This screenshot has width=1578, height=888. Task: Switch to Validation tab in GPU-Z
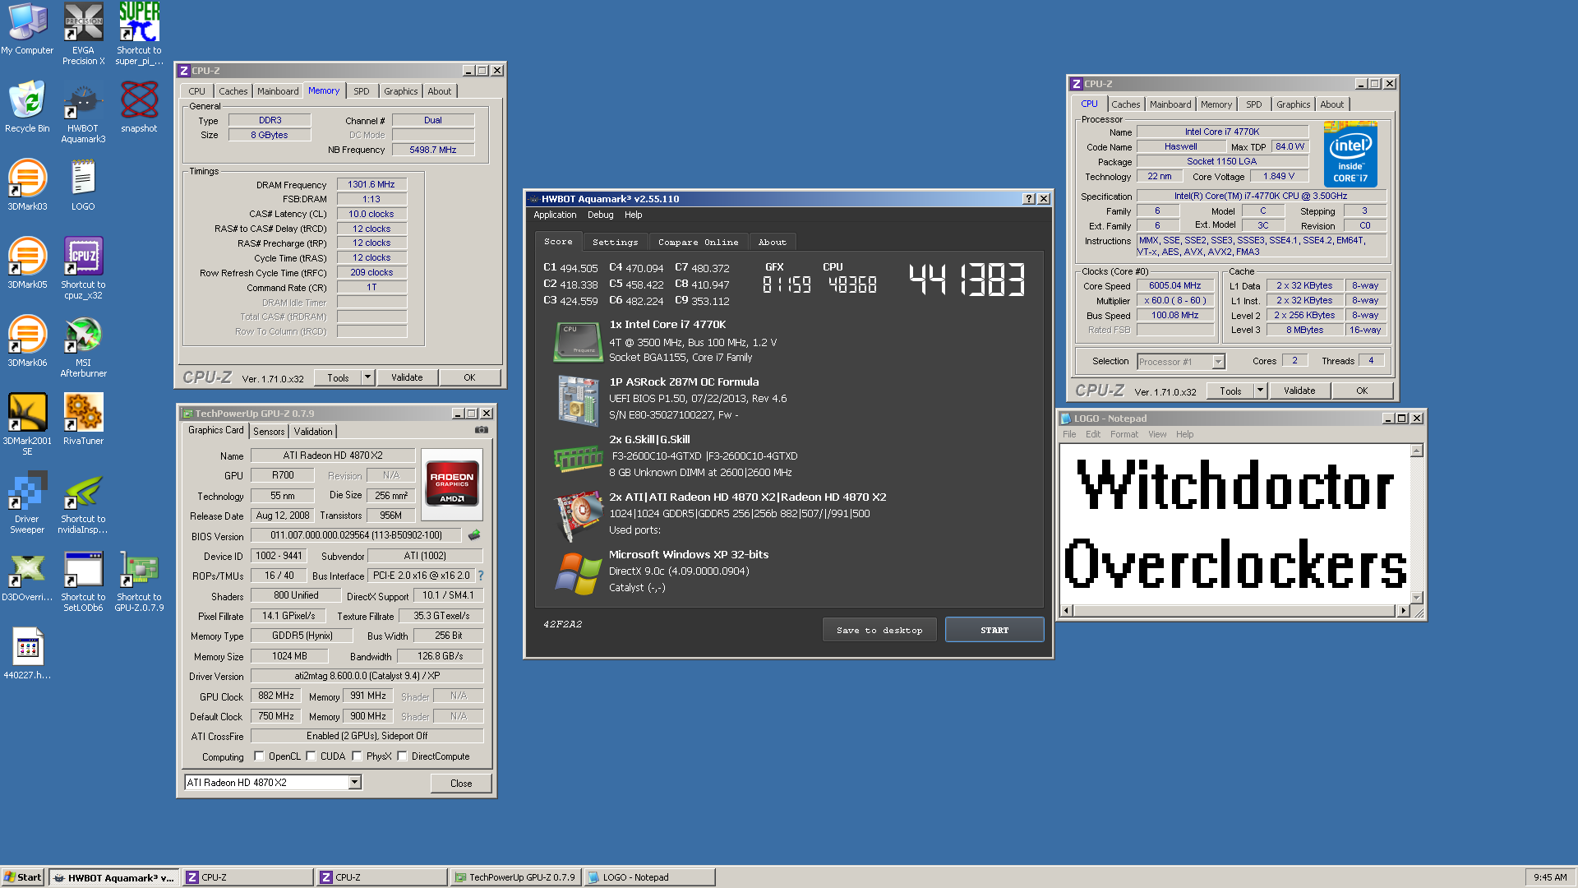coord(313,432)
